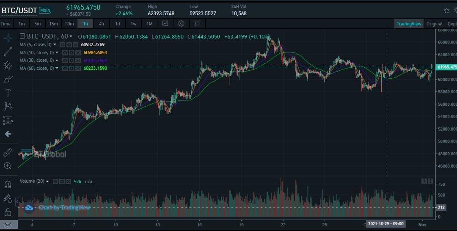
Task: Collapse the left drawing toolbar arrow
Action: click(x=17, y=201)
